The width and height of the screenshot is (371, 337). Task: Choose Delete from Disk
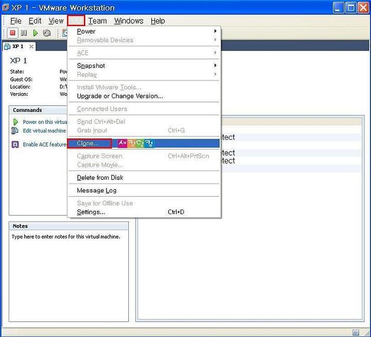tap(144, 178)
